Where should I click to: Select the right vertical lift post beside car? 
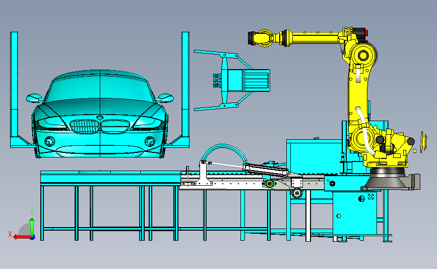coord(185,89)
